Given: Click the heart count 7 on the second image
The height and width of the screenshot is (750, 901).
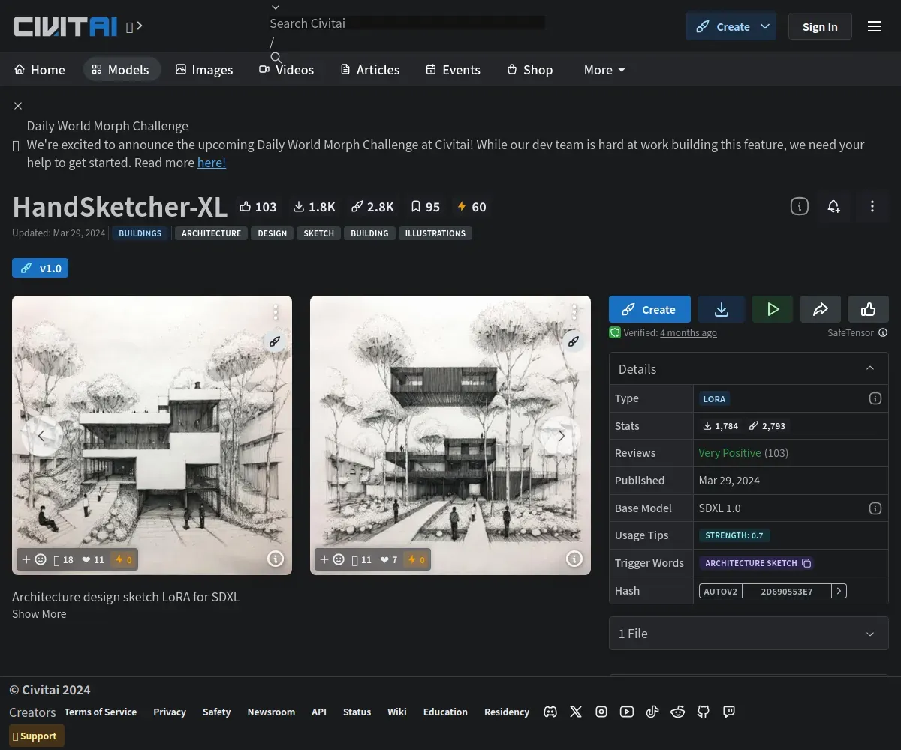Looking at the screenshot, I should 389,559.
